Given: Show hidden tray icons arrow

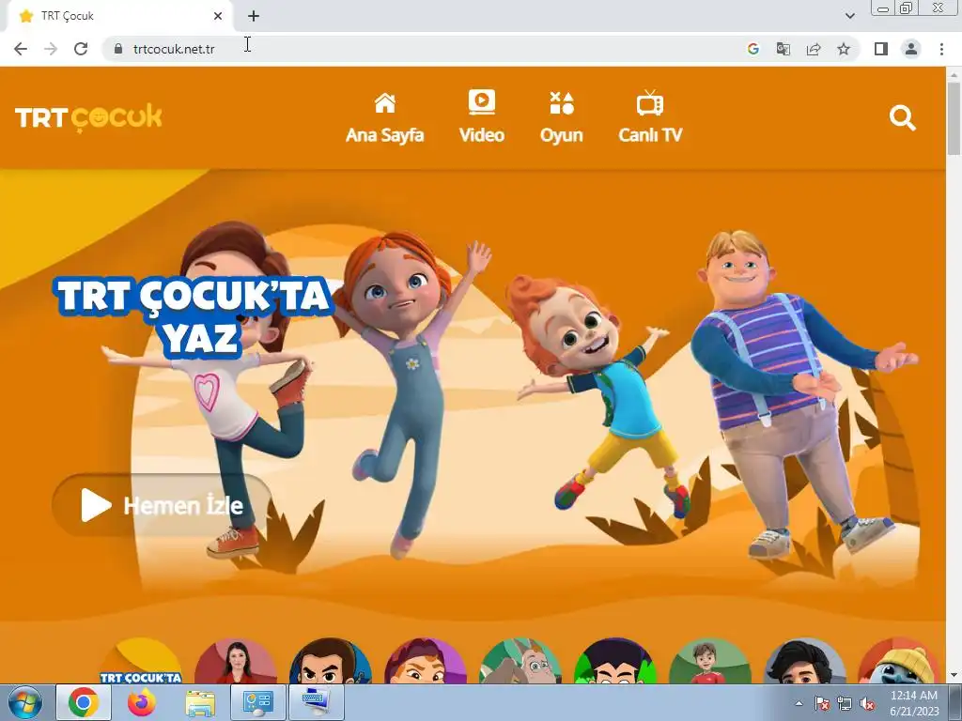Looking at the screenshot, I should pyautogui.click(x=799, y=703).
